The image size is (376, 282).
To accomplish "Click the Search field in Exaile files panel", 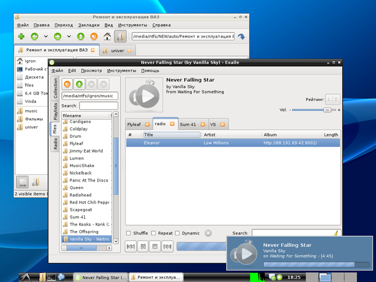I will click(x=98, y=106).
